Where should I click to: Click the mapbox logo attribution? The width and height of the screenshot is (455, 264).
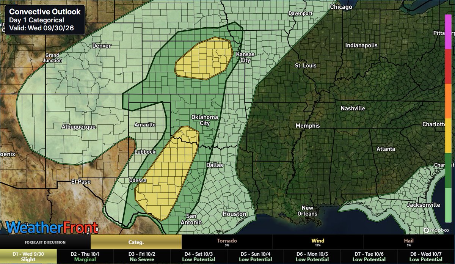[436, 230]
